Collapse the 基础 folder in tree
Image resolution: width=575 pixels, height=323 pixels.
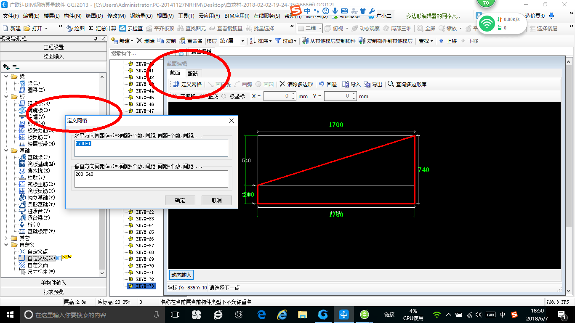6,151
